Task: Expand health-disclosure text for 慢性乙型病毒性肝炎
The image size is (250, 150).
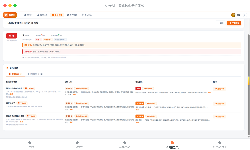Action: tap(74, 95)
